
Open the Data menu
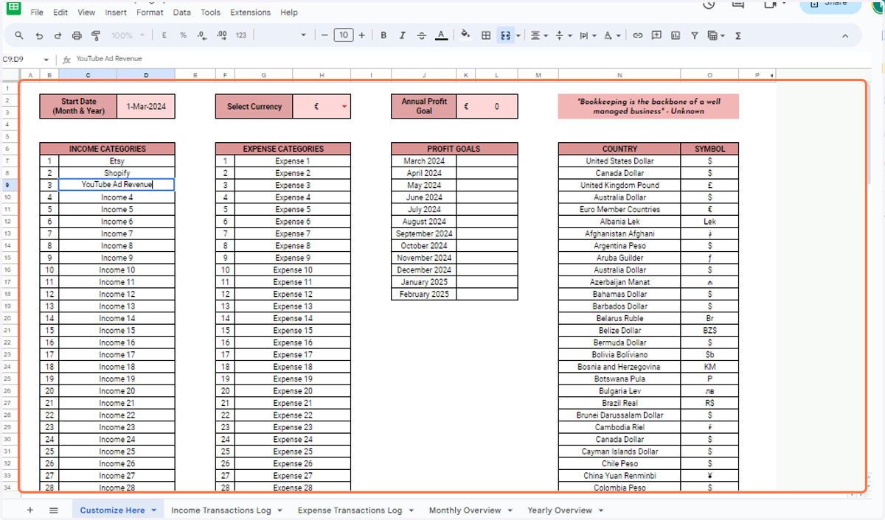tap(182, 13)
